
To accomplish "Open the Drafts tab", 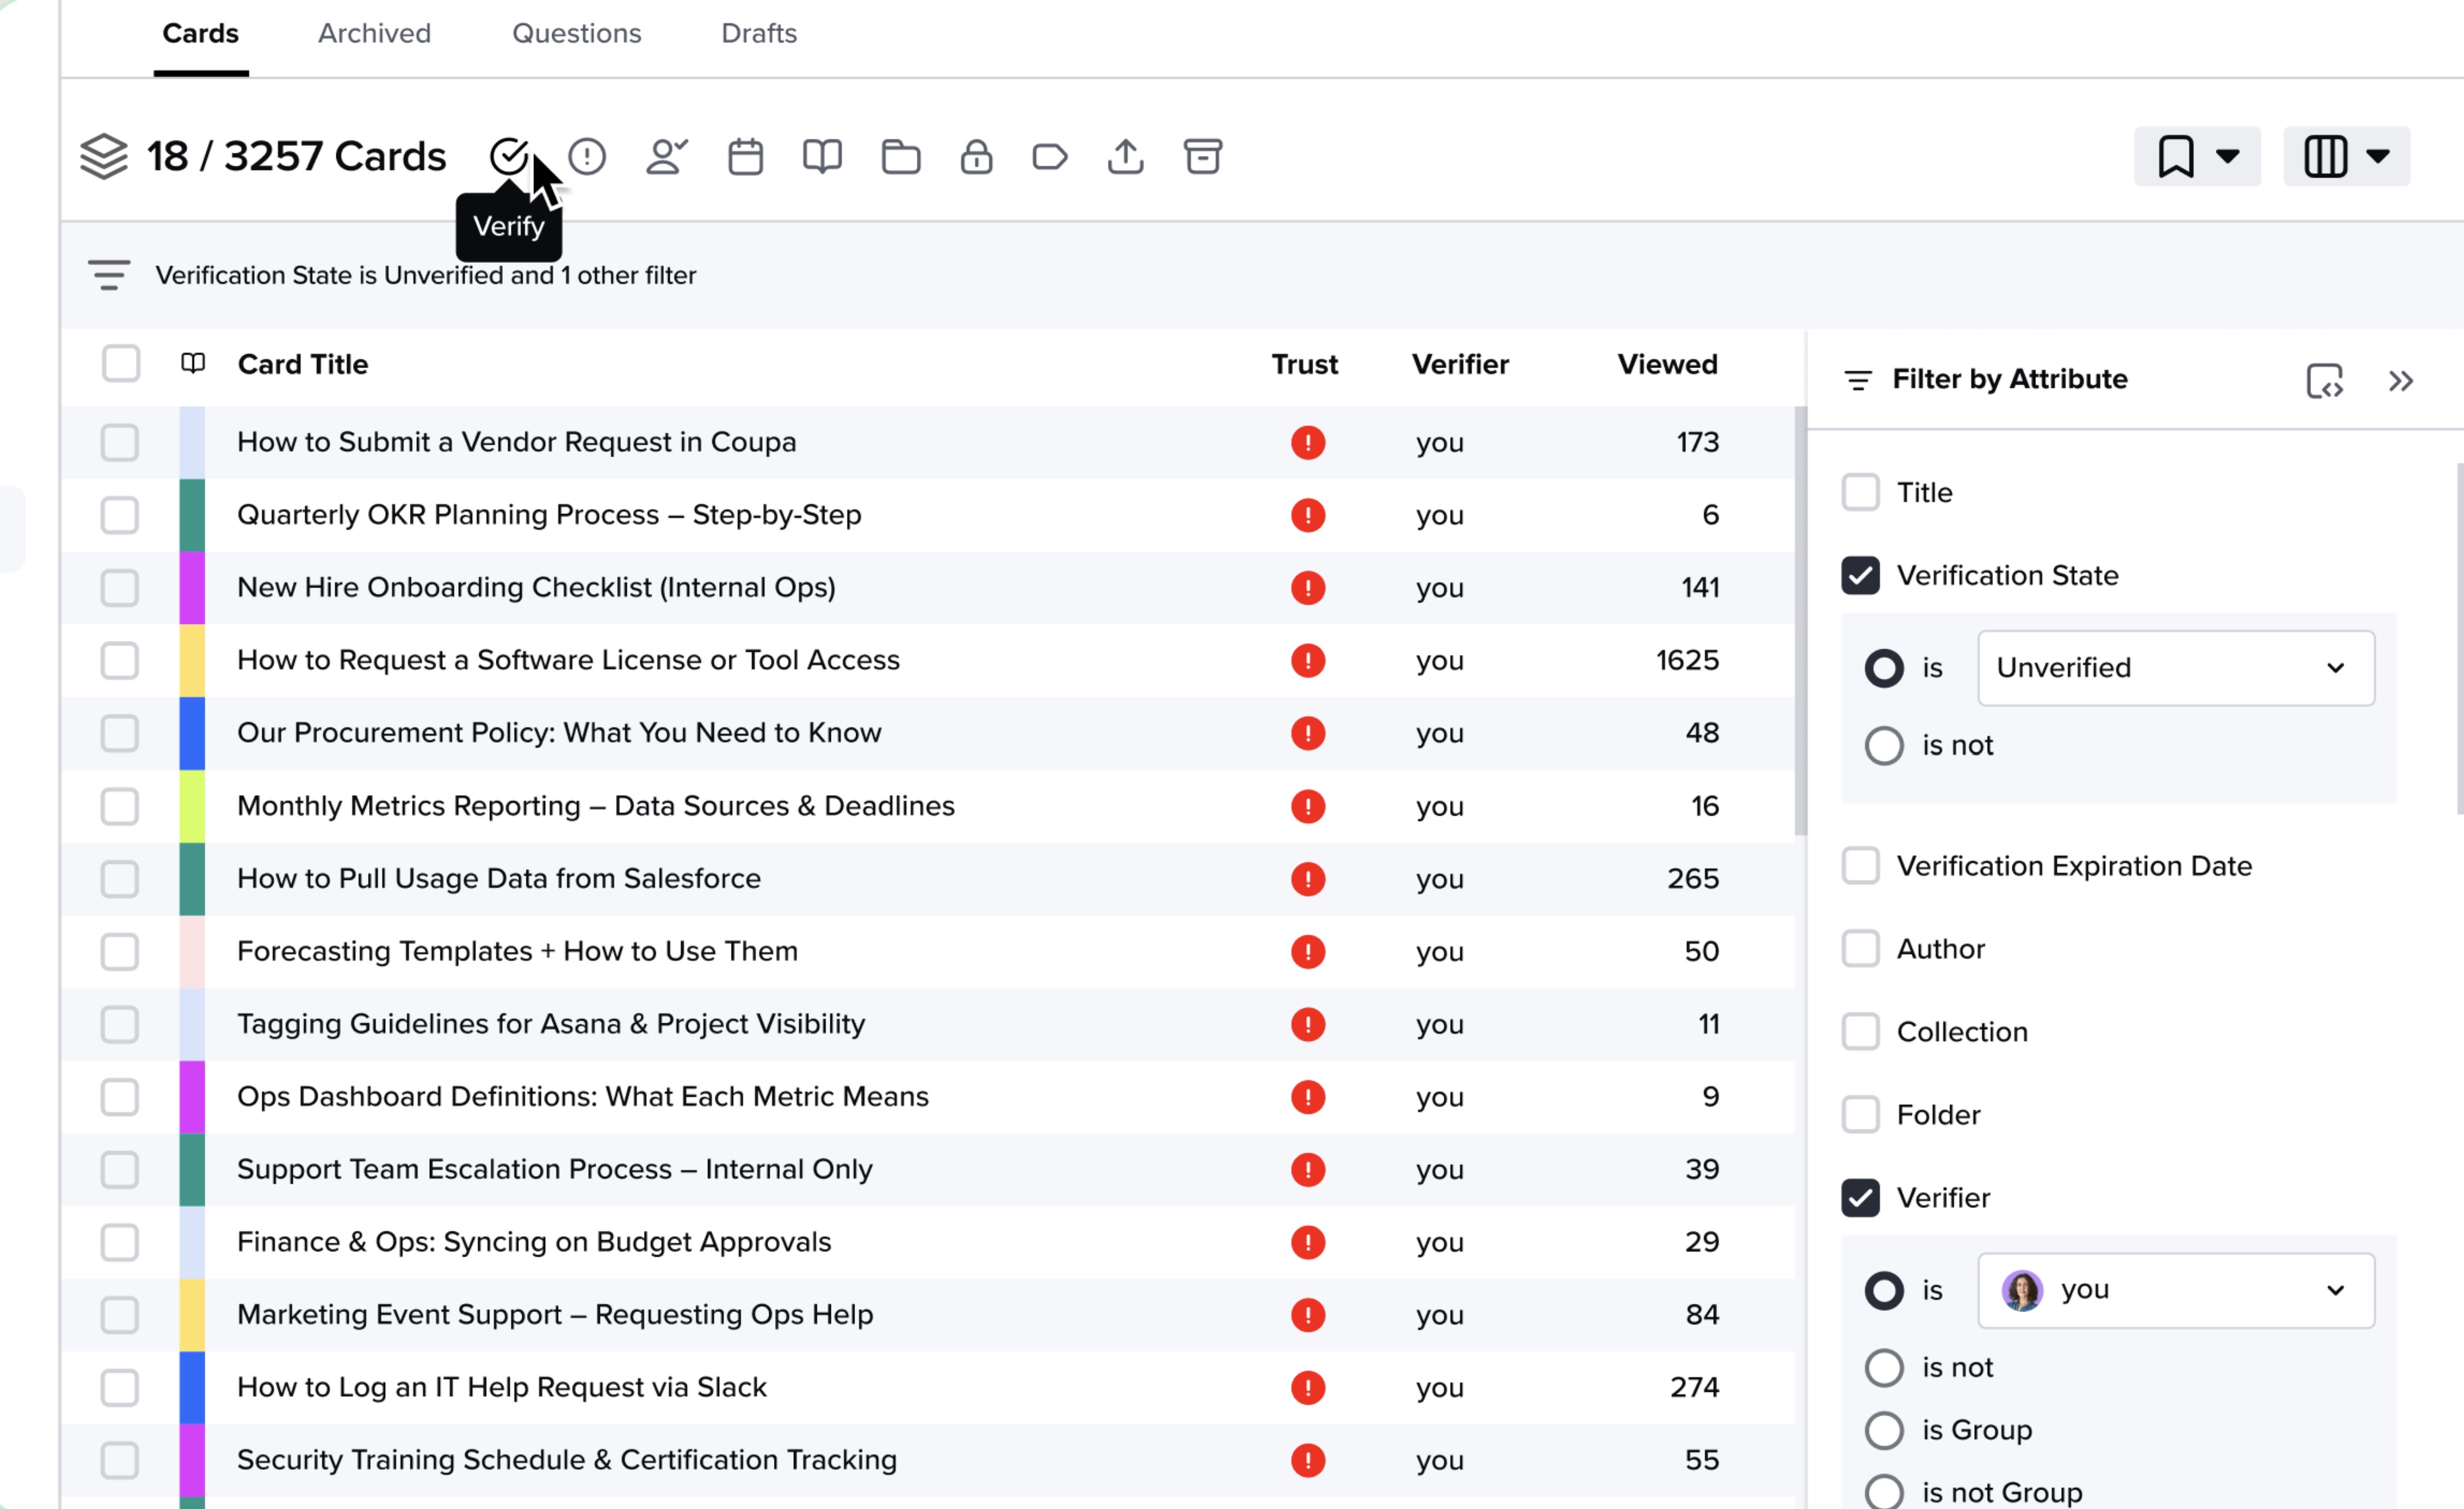I will pos(758,33).
